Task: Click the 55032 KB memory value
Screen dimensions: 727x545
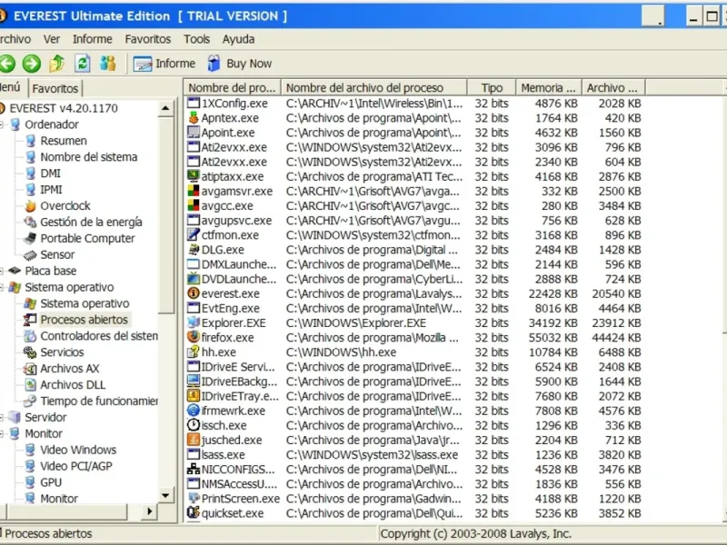Action: [553, 337]
